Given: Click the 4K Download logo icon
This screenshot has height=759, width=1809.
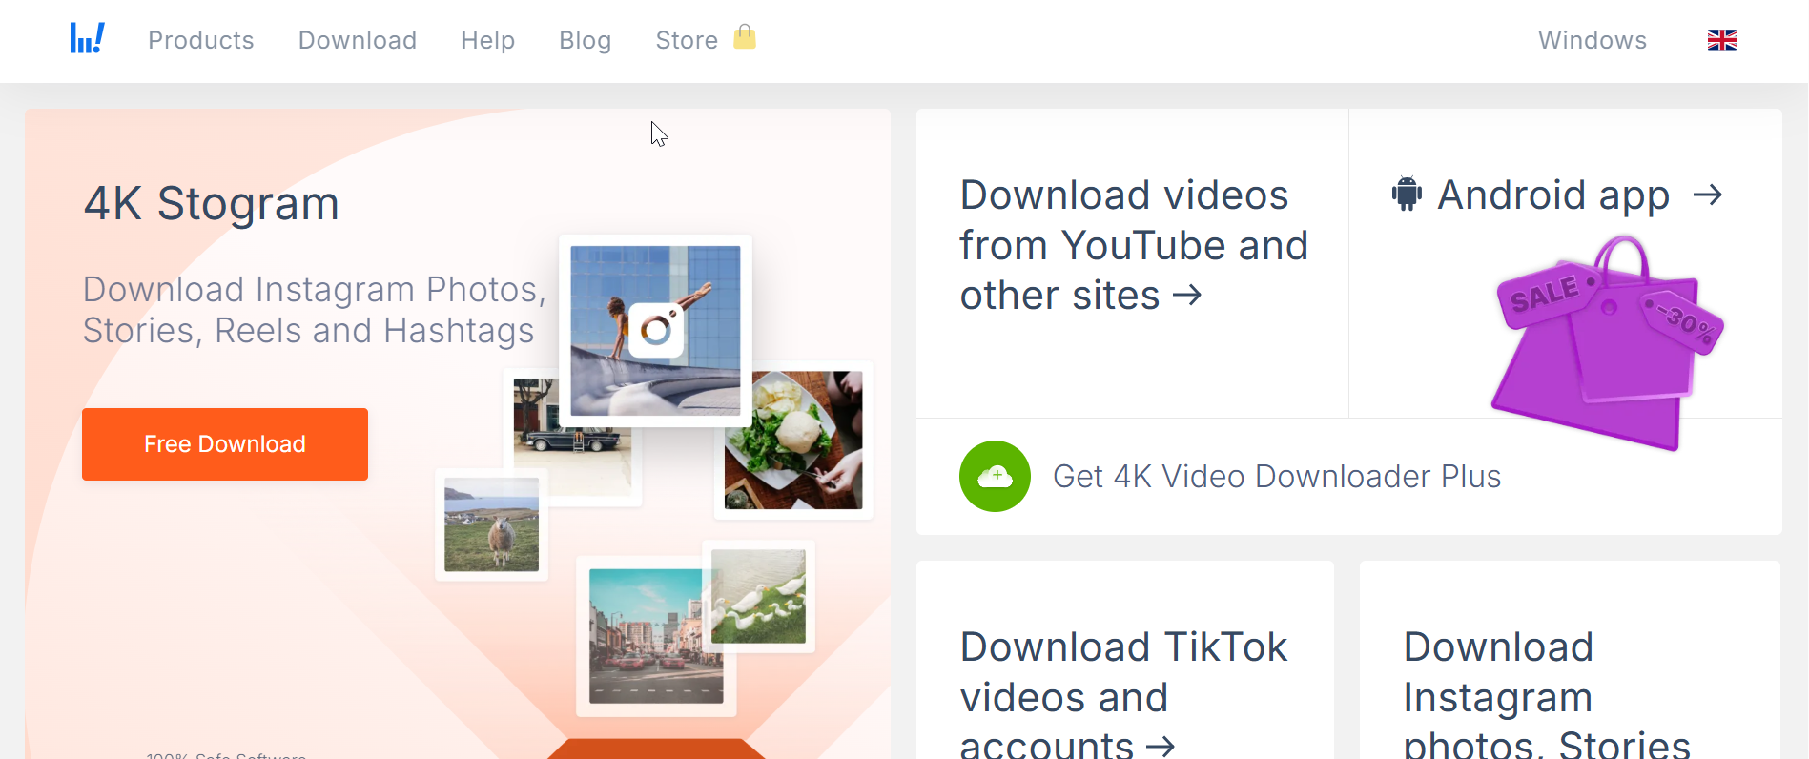Looking at the screenshot, I should pyautogui.click(x=87, y=39).
